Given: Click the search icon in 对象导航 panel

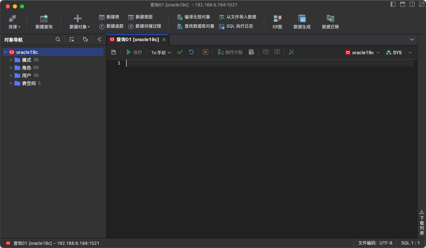Looking at the screenshot, I should 58,39.
